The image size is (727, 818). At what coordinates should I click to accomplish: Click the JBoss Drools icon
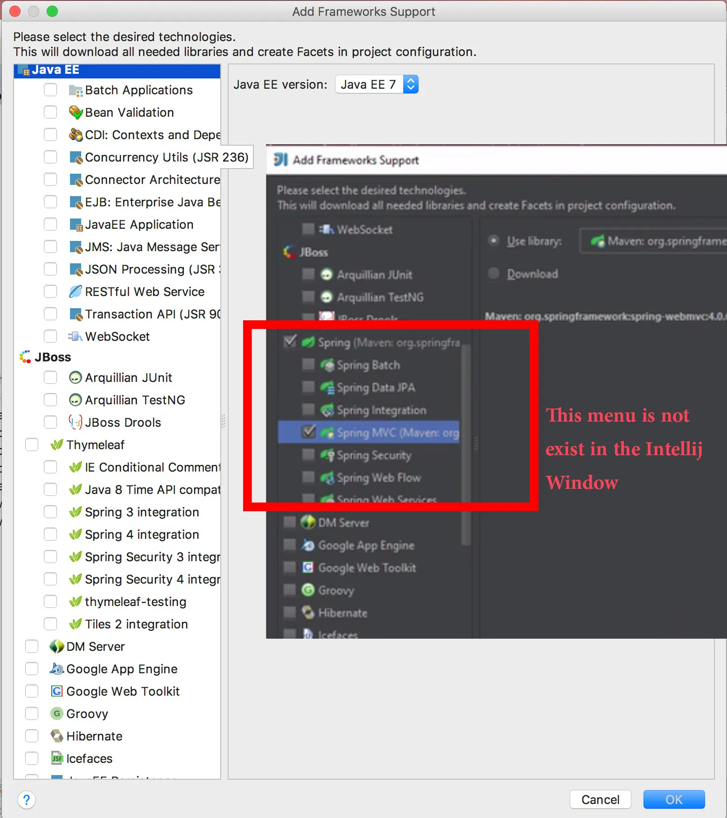[x=76, y=423]
